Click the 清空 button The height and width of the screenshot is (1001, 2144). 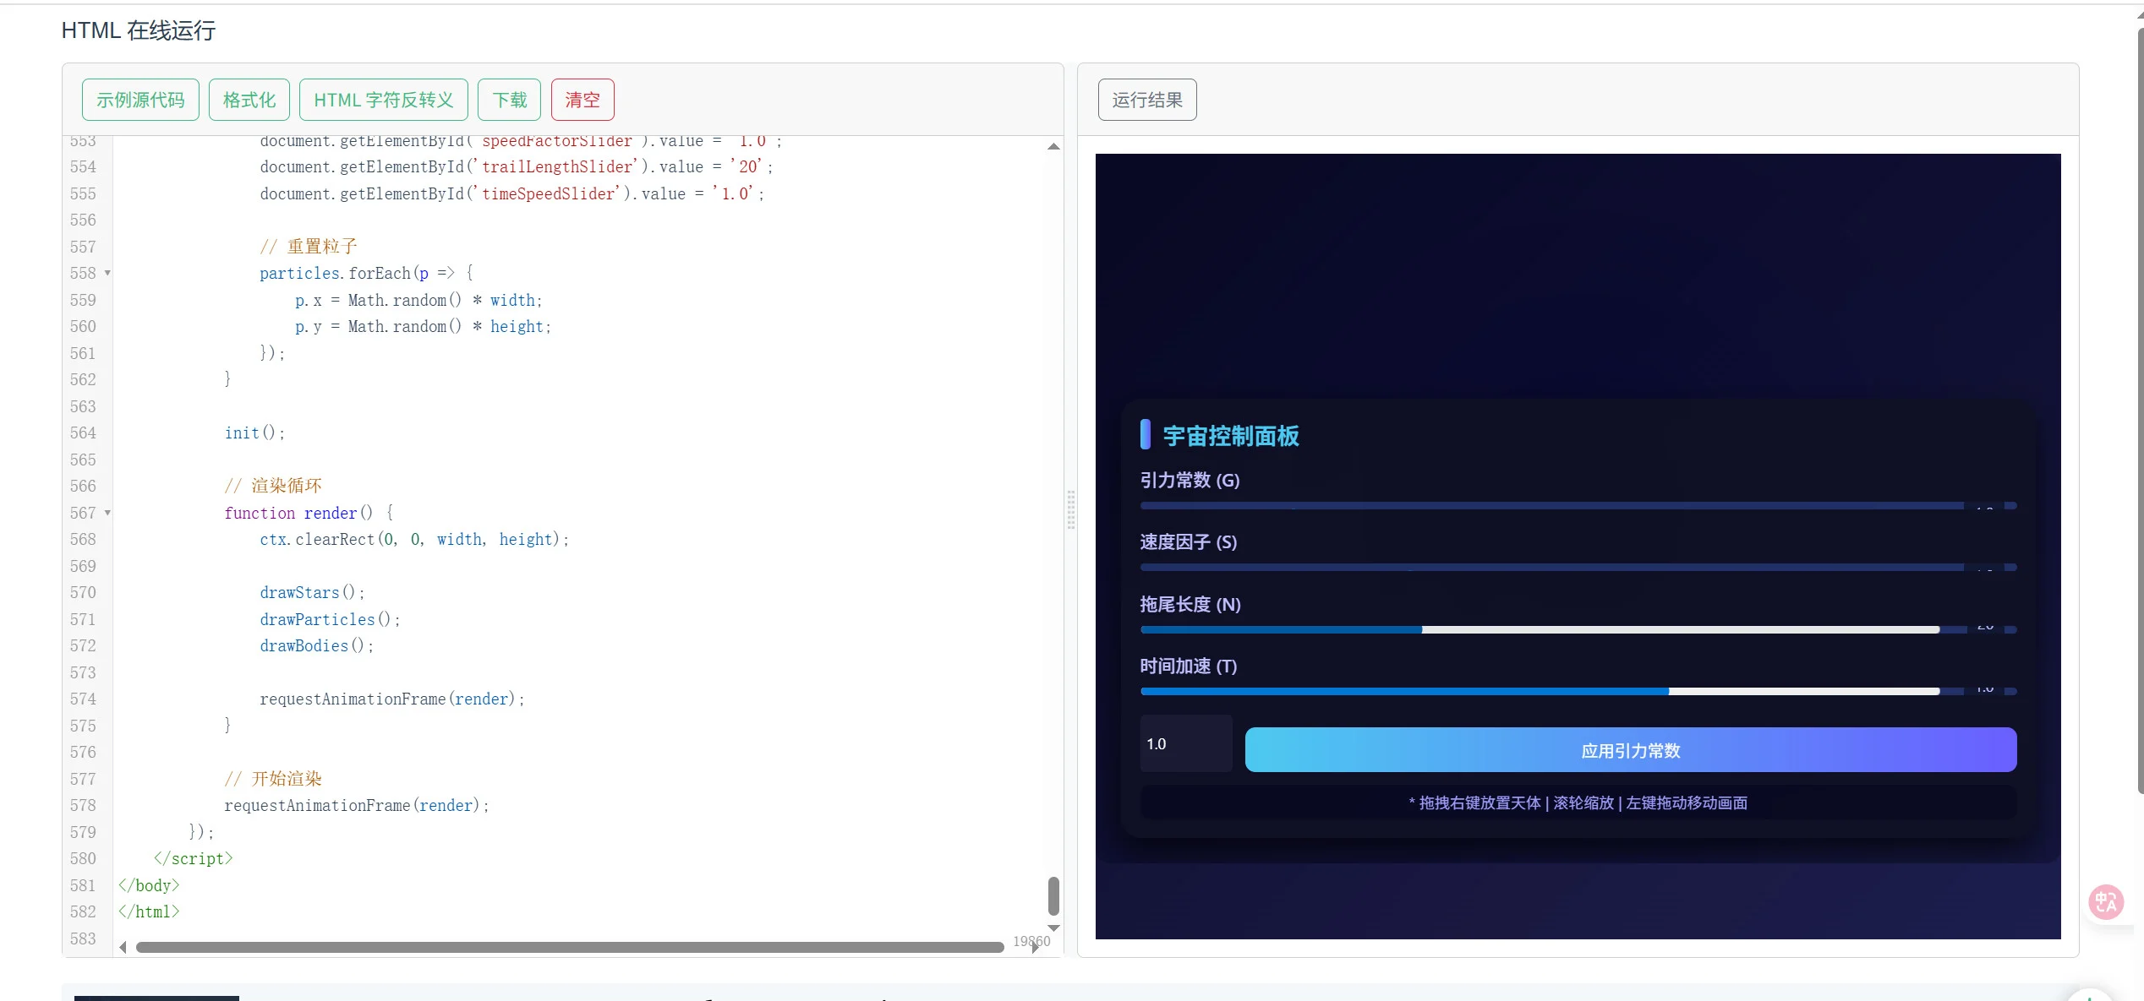(x=582, y=100)
